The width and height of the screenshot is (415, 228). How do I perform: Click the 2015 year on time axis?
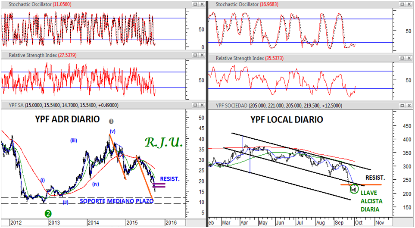click(132, 222)
